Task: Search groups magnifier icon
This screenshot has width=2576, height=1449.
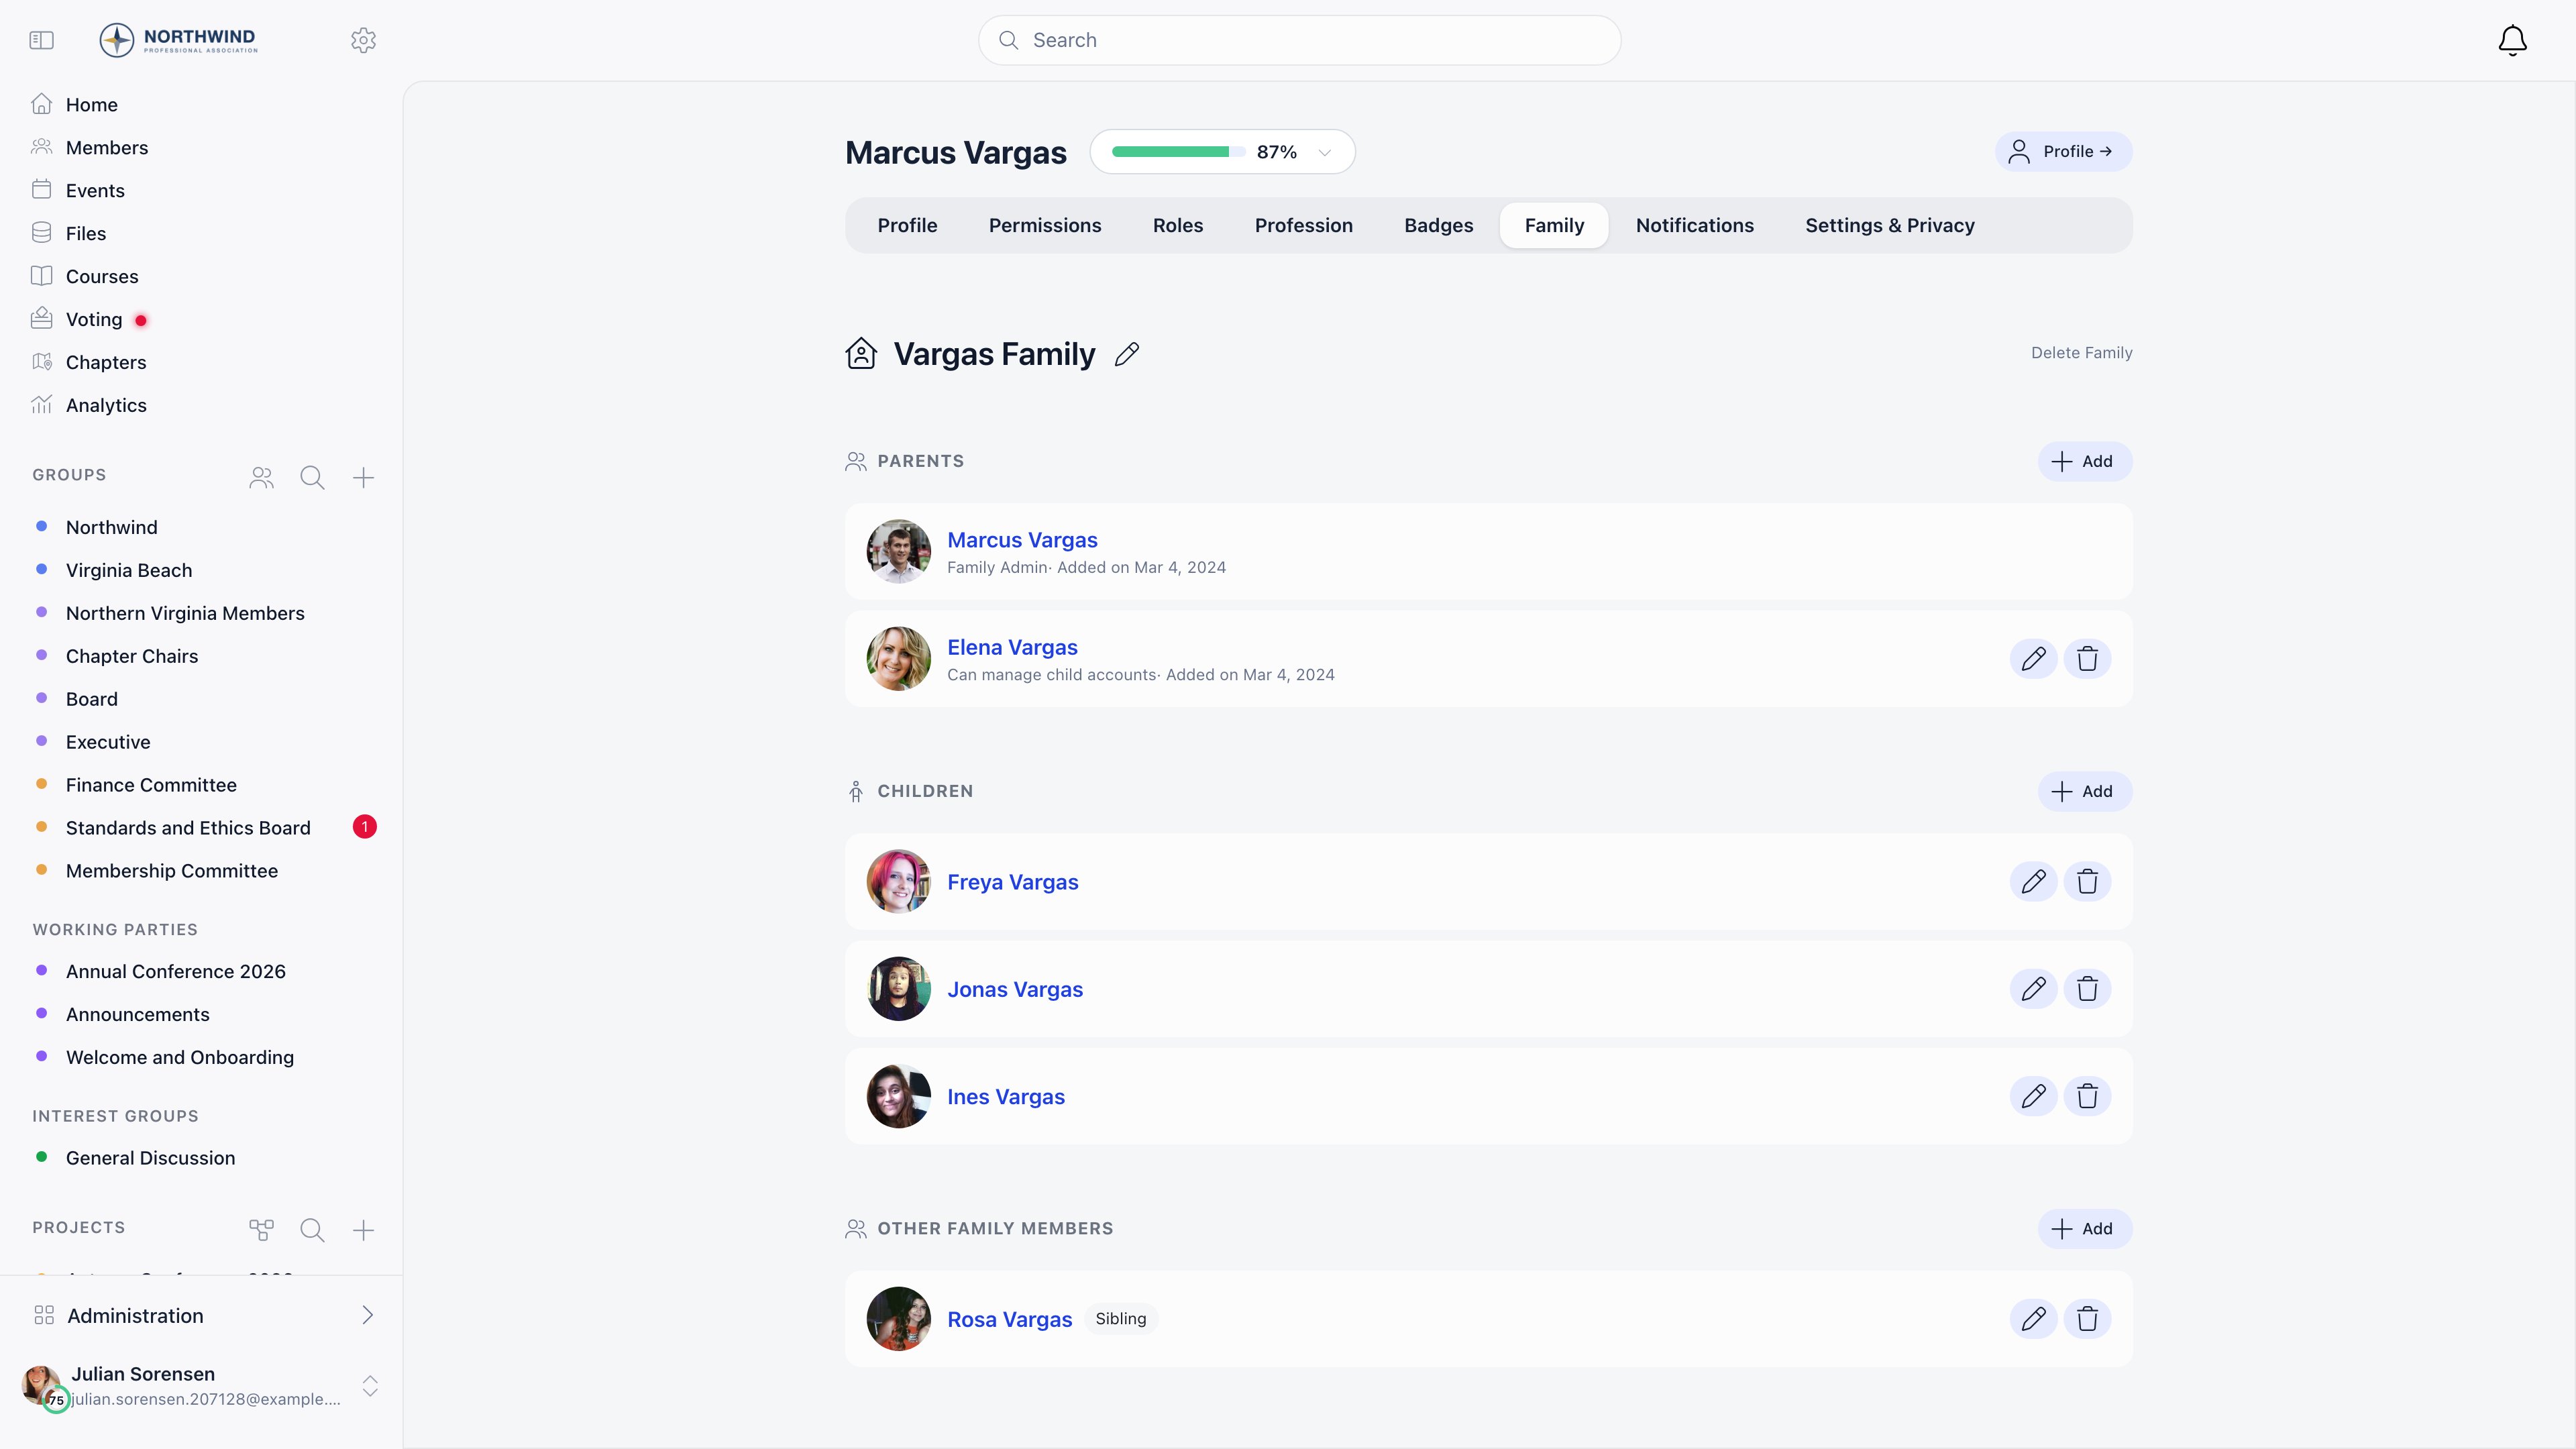Action: 312,478
